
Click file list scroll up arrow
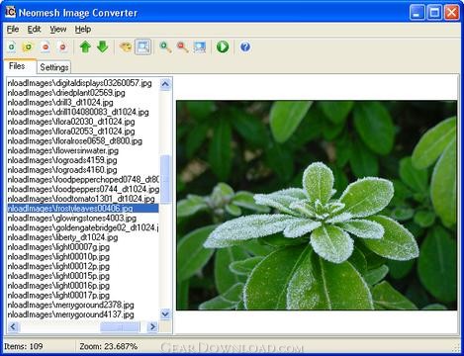(165, 84)
